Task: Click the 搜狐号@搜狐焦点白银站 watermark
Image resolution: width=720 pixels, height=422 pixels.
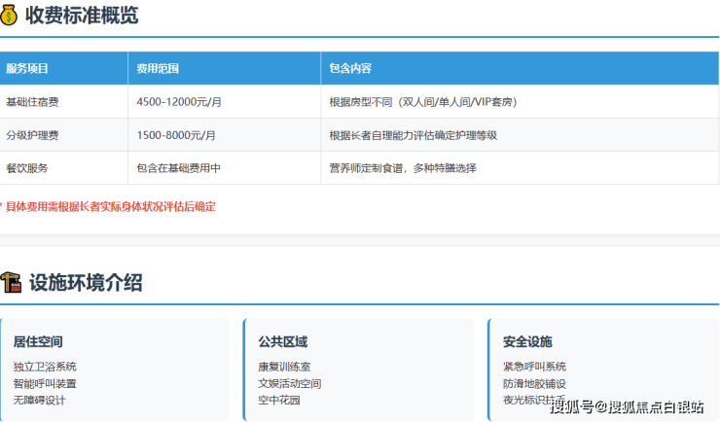Action: pos(627,406)
